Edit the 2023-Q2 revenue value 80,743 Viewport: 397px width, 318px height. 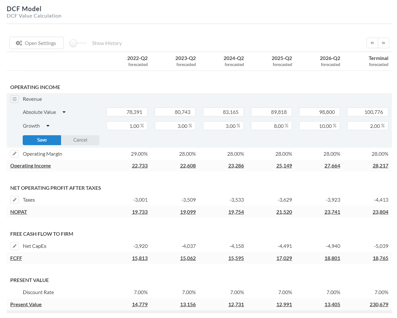click(x=175, y=112)
